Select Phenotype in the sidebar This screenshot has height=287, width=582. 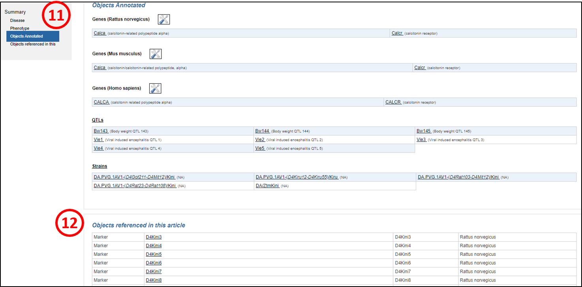[x=20, y=28]
